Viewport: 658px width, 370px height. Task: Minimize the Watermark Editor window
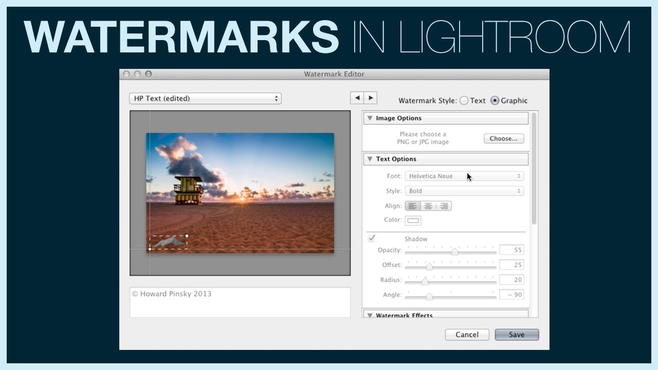[x=137, y=74]
